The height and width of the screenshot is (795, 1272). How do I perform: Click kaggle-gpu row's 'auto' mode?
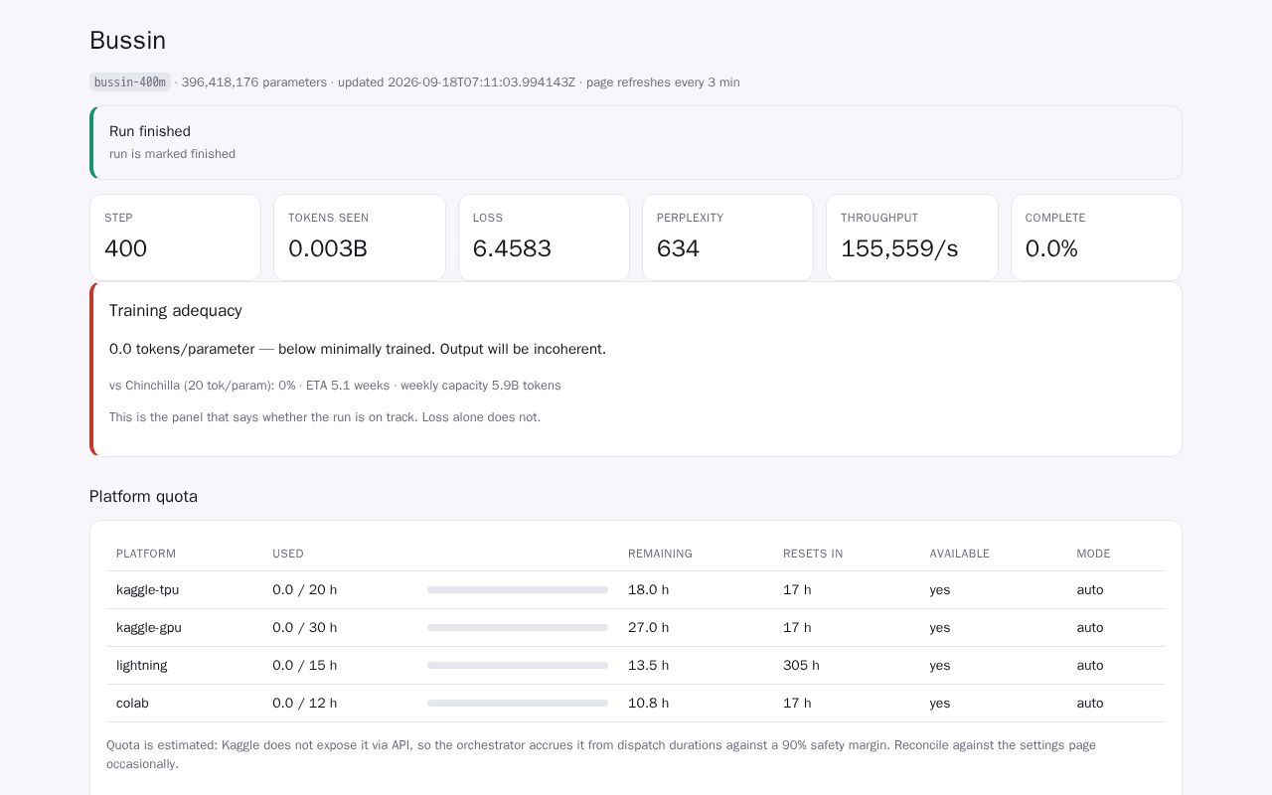pyautogui.click(x=1090, y=628)
